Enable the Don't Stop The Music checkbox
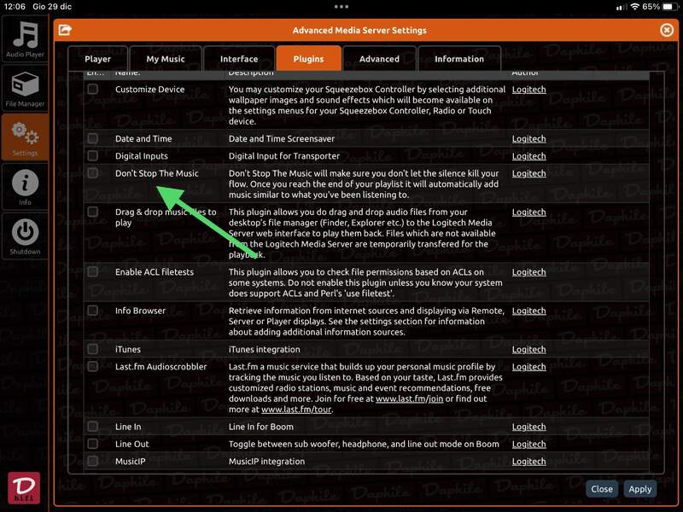This screenshot has width=683, height=512. [x=92, y=173]
